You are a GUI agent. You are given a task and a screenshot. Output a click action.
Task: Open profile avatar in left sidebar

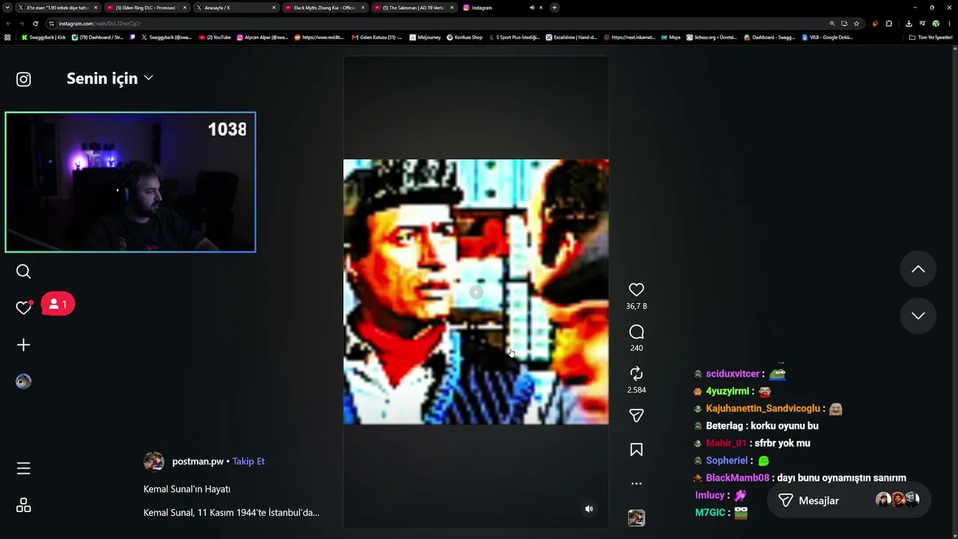pos(24,382)
